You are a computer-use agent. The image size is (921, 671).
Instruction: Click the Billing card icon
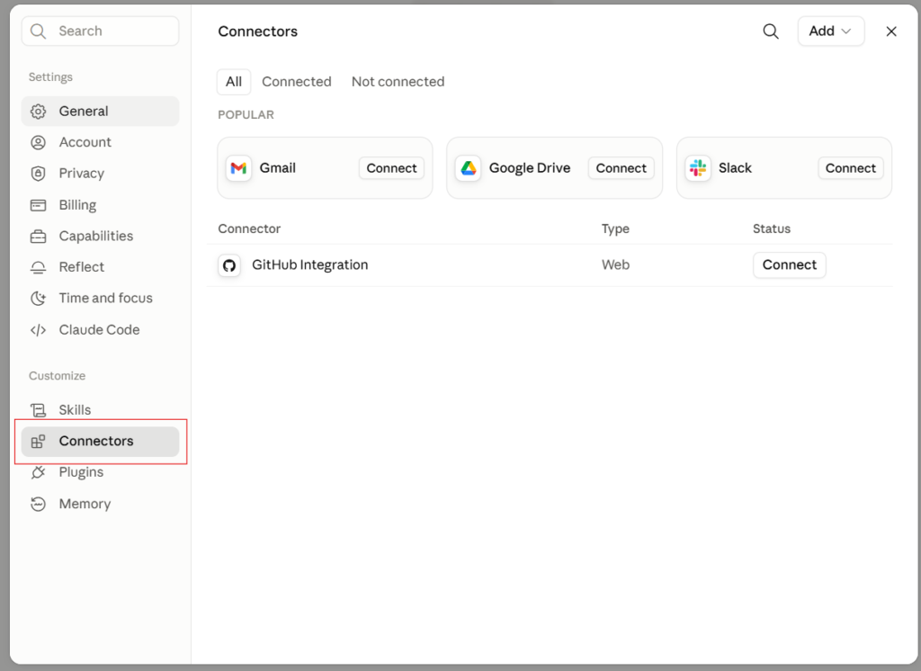pyautogui.click(x=38, y=205)
